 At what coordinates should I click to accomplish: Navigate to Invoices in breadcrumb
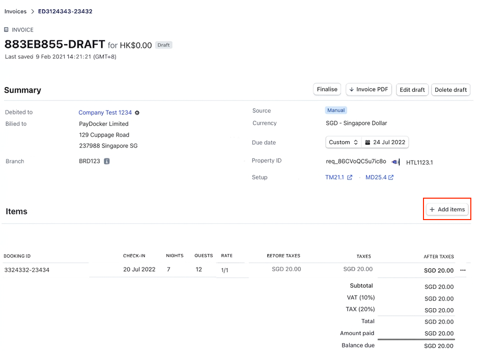[x=15, y=11]
